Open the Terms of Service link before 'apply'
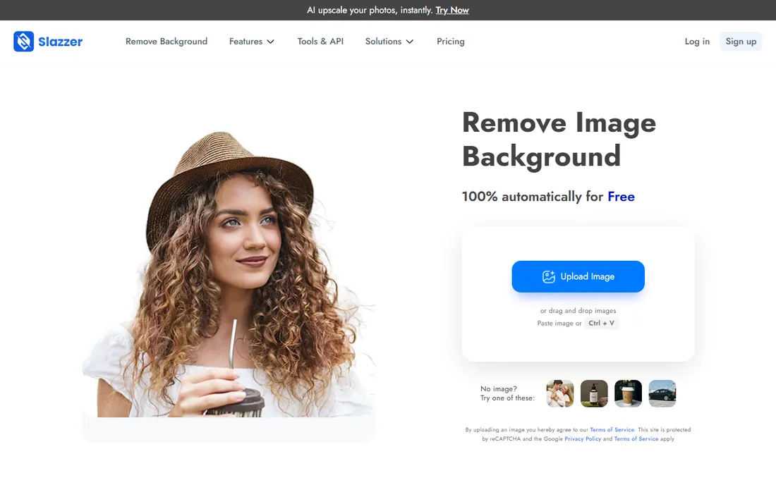 [x=636, y=438]
